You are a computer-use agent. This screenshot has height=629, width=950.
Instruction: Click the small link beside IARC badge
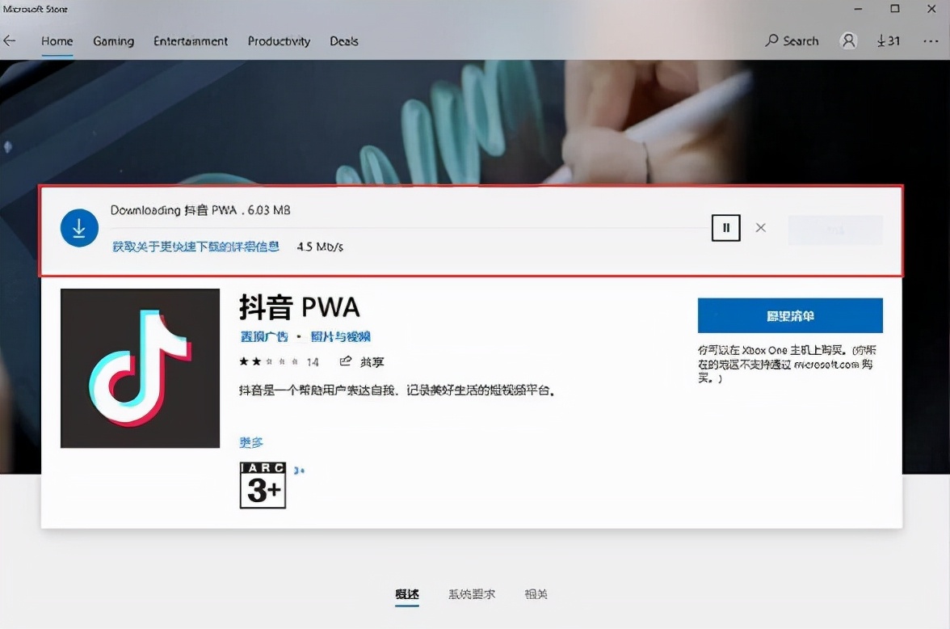(299, 470)
